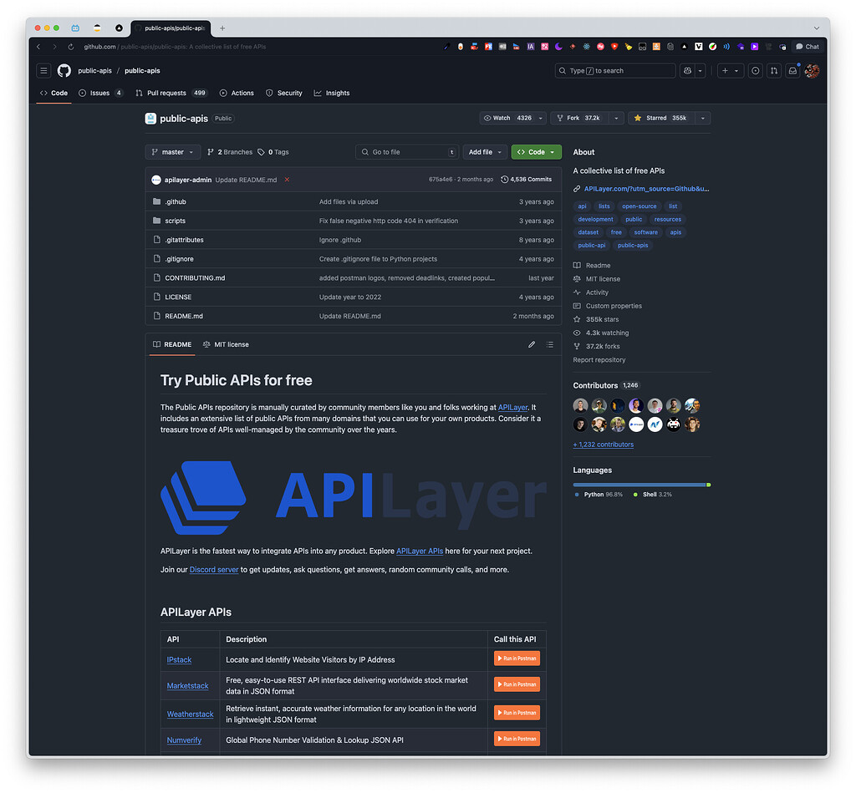Open the issues icon in the header
This screenshot has height=793, width=856.
[755, 70]
